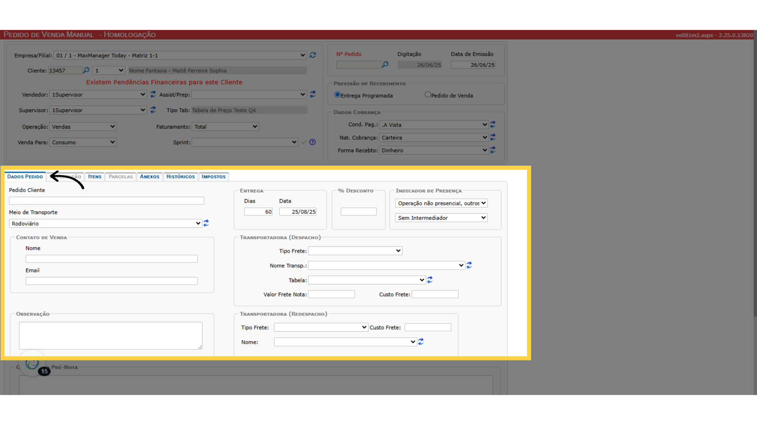Switch to Dados Pedido tab
The image size is (757, 425).
coord(25,176)
